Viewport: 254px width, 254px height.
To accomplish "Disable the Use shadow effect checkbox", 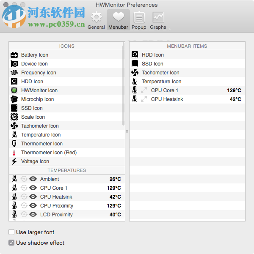I will [11, 243].
